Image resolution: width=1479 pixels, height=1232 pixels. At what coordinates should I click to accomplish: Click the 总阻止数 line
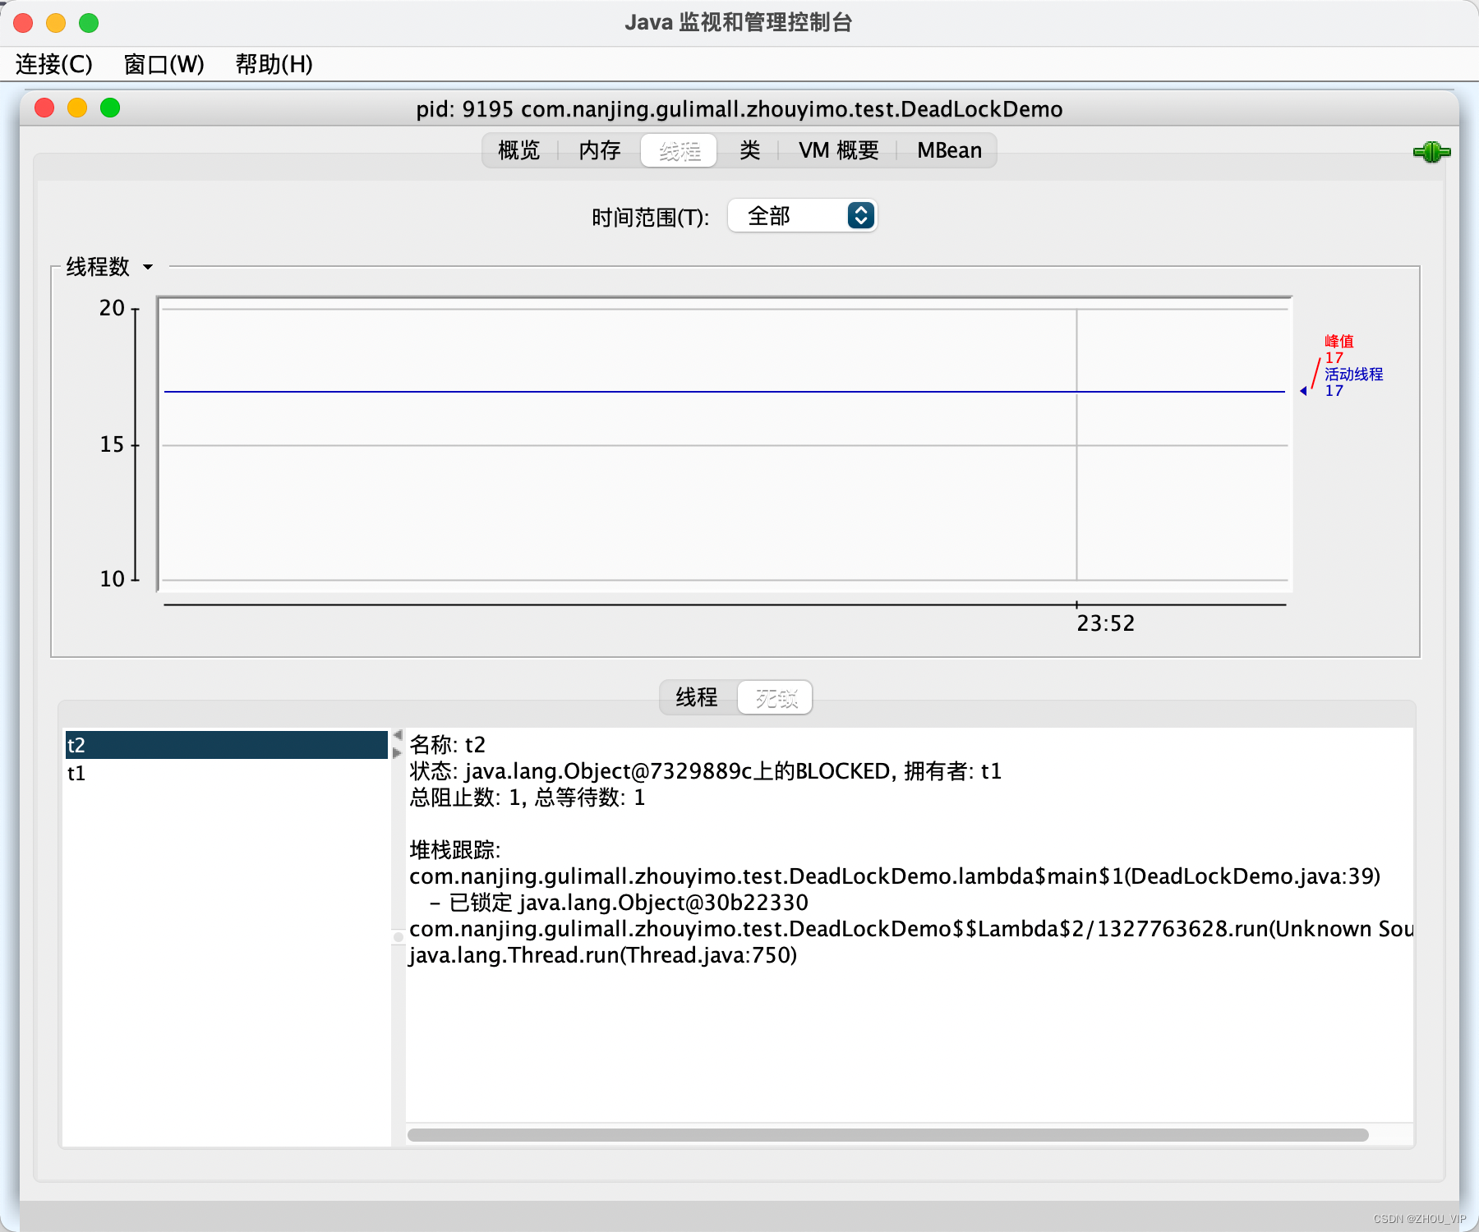528,798
